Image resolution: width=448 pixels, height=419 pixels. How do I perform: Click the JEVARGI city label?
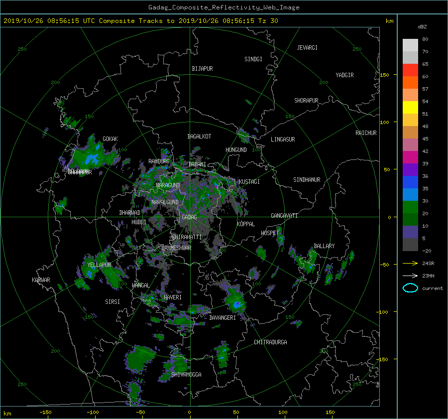(307, 48)
